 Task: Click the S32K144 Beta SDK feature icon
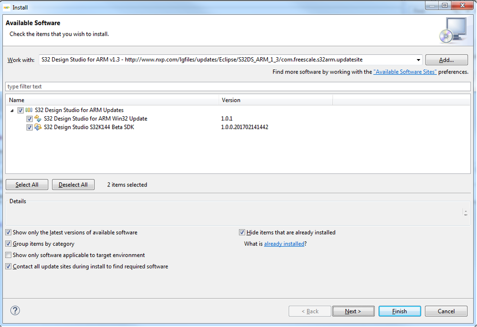pyautogui.click(x=38, y=127)
